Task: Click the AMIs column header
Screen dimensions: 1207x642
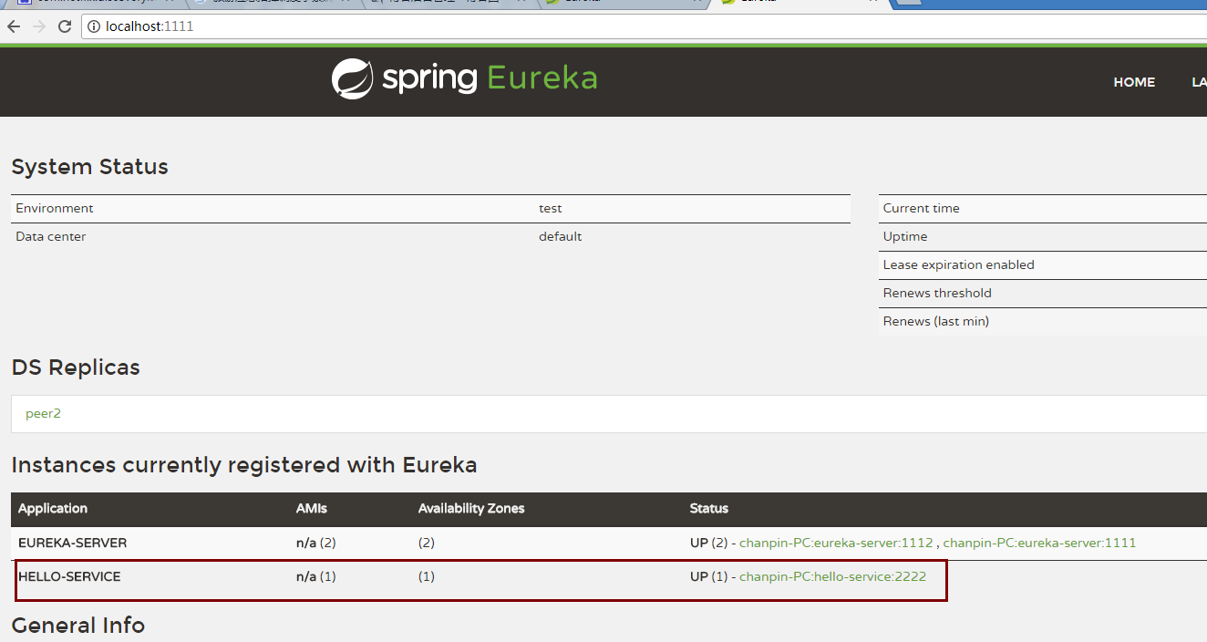Action: [312, 508]
